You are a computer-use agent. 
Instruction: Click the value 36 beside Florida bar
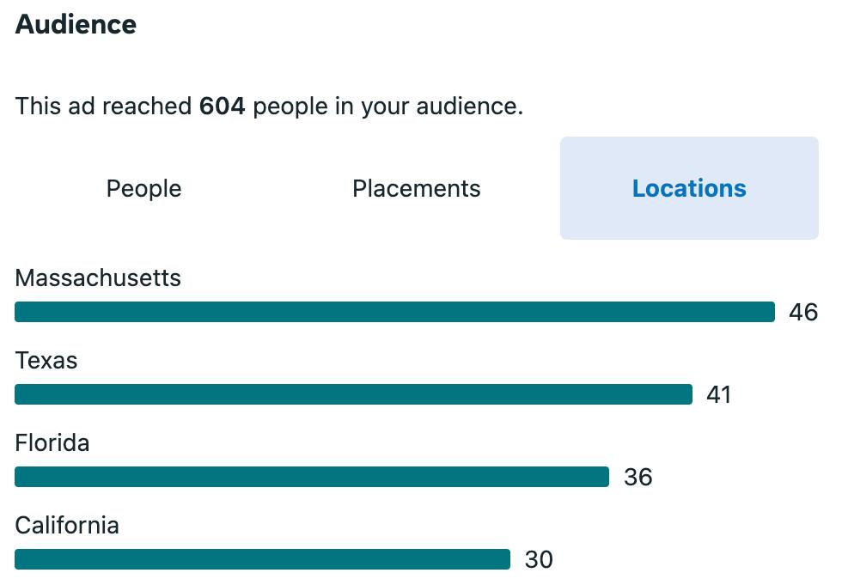coord(638,477)
